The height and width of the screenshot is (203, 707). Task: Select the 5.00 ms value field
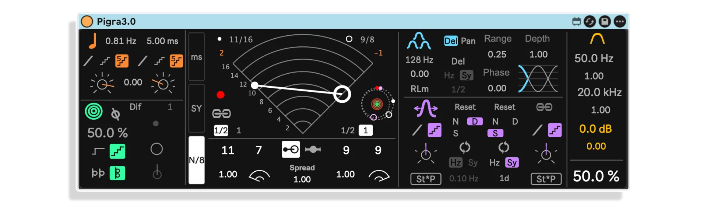pos(162,41)
